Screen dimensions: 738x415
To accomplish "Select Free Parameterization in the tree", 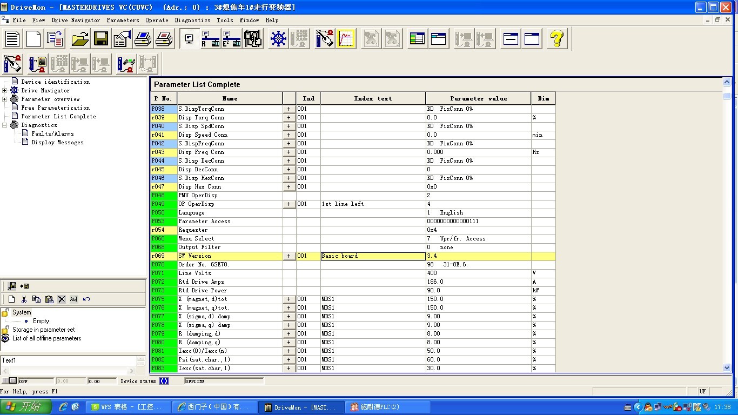I will point(55,108).
